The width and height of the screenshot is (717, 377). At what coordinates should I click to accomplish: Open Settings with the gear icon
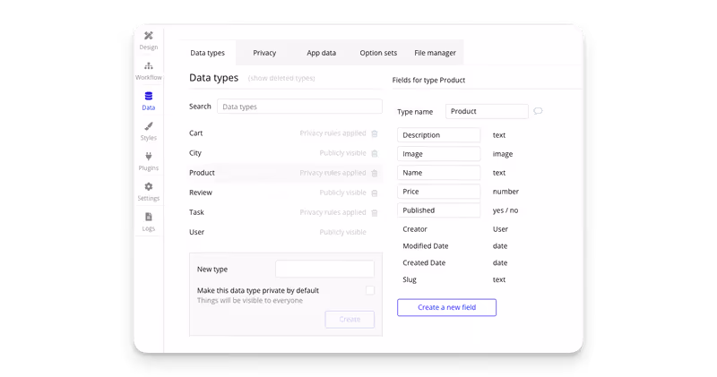[149, 192]
